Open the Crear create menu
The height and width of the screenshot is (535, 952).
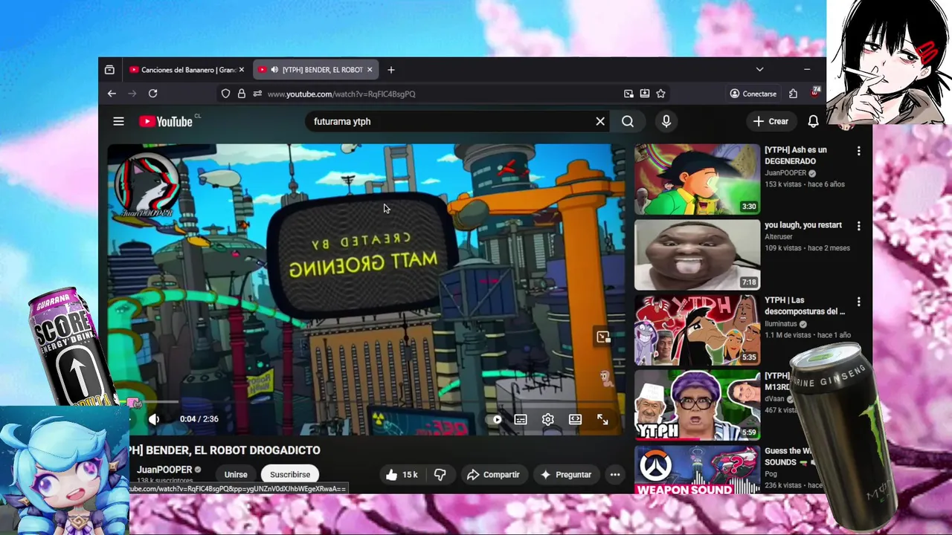(x=771, y=121)
